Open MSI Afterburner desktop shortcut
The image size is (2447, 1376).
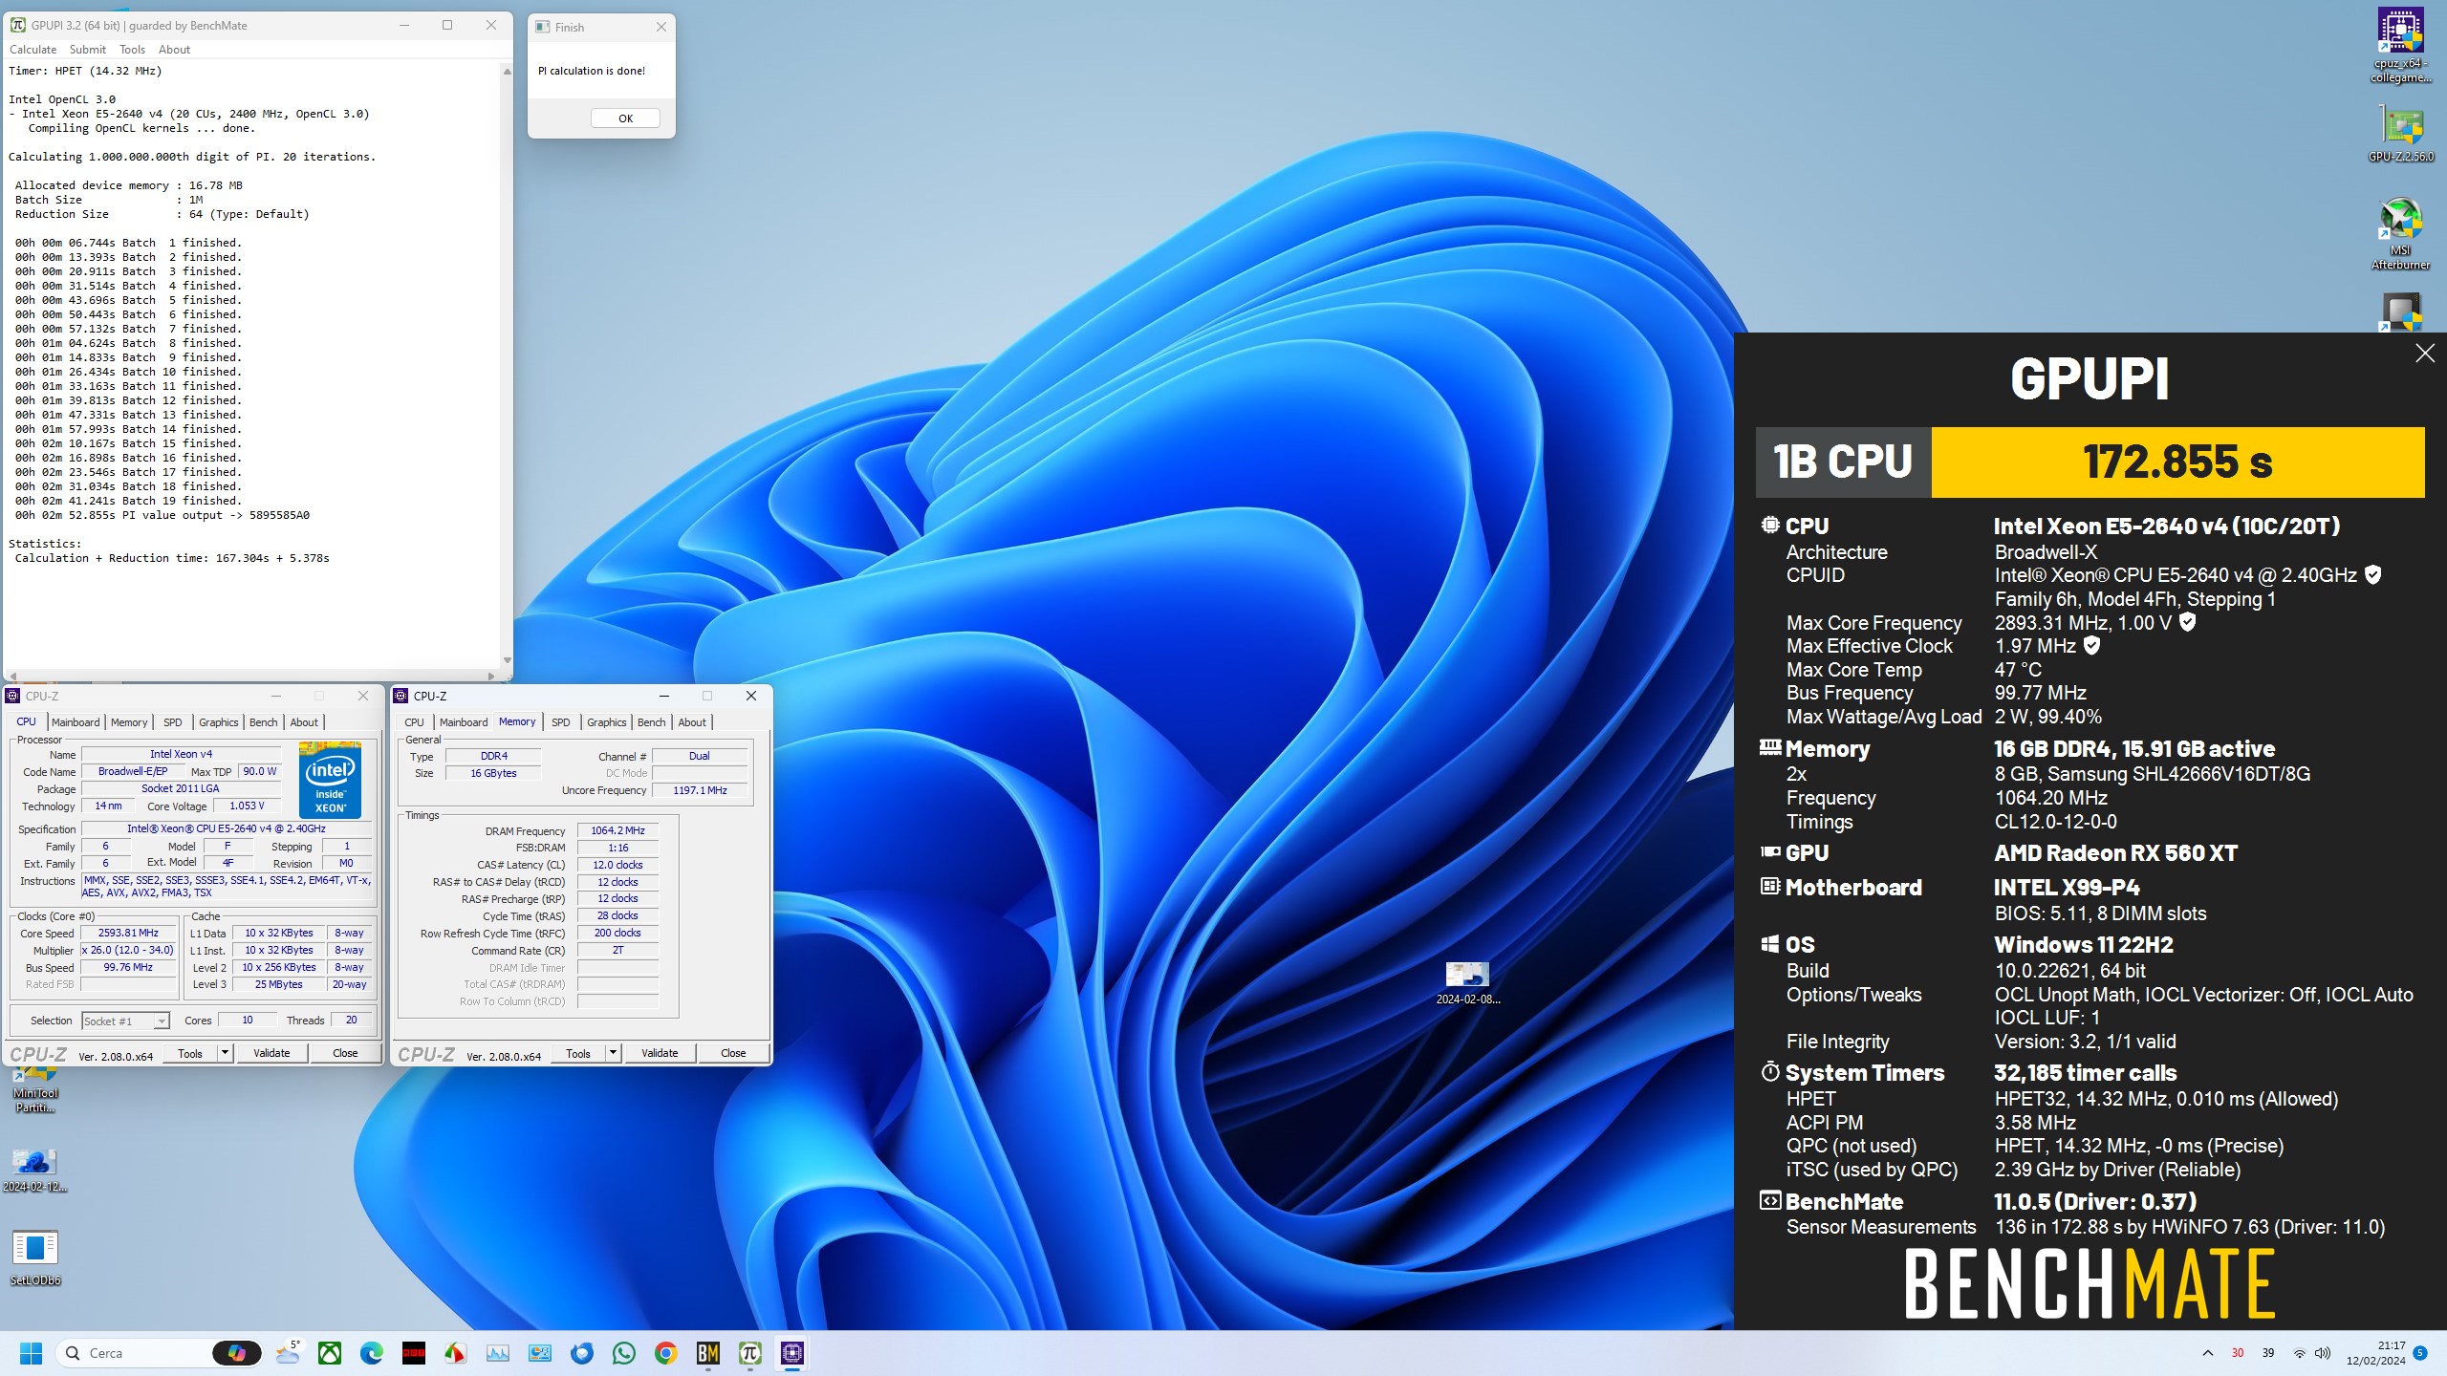click(2401, 234)
